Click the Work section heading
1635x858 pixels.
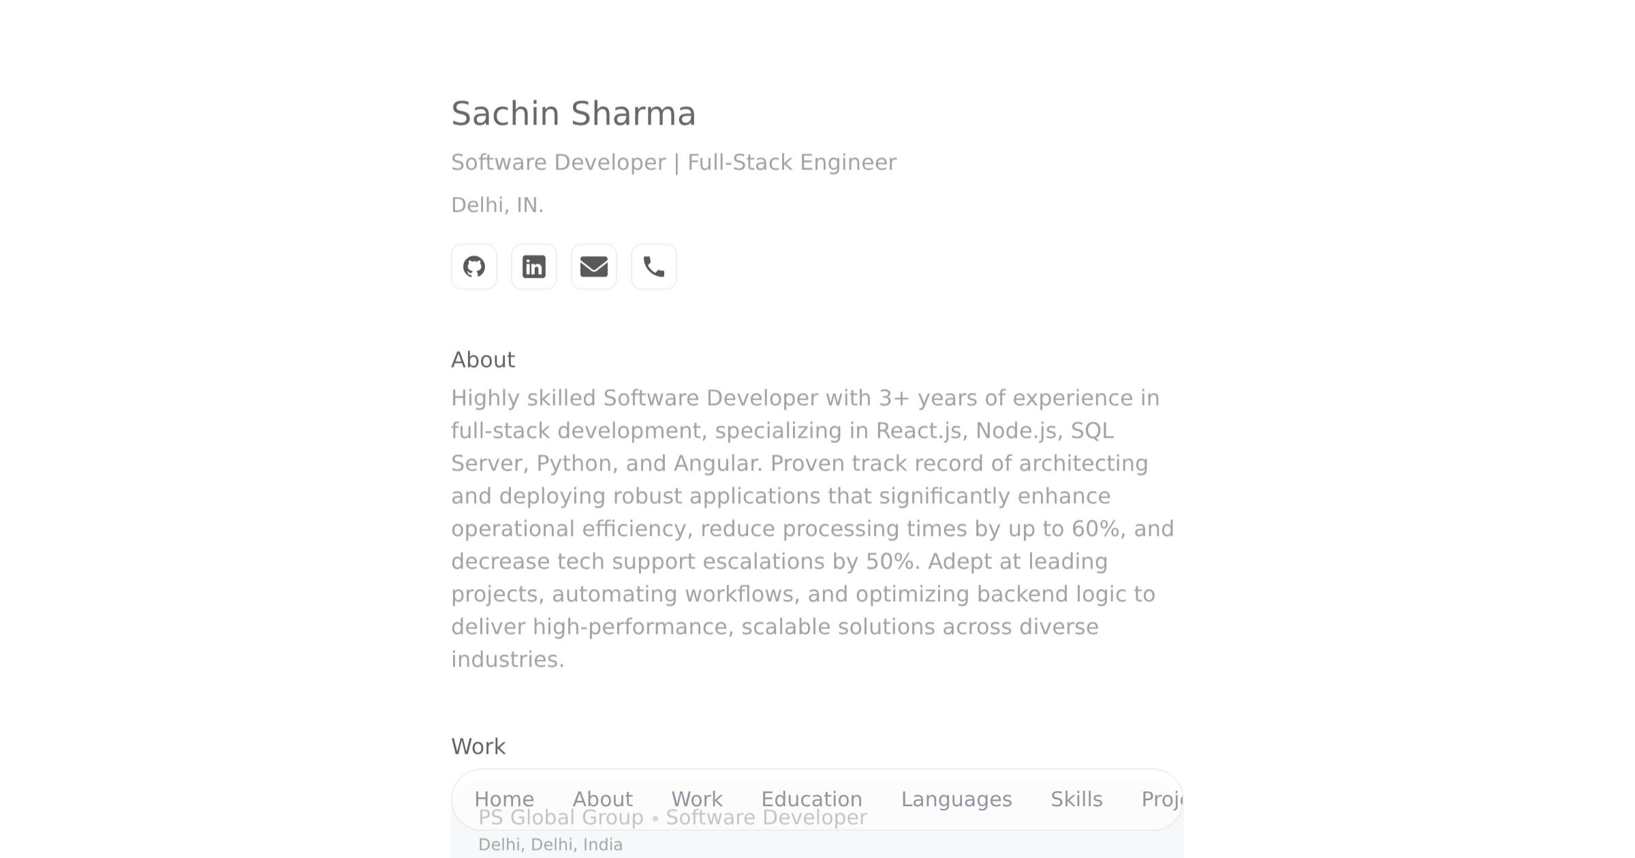point(478,746)
